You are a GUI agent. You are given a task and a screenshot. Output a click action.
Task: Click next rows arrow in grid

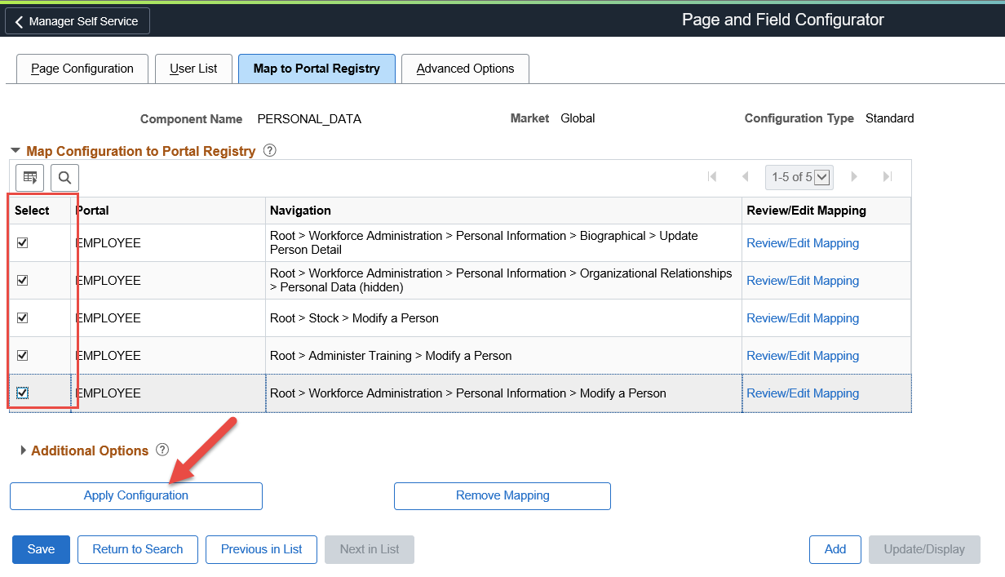pyautogui.click(x=854, y=176)
